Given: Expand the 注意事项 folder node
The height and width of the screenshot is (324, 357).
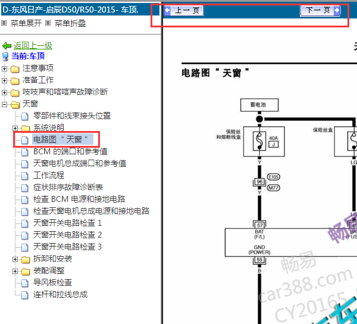Looking at the screenshot, I should [4, 68].
